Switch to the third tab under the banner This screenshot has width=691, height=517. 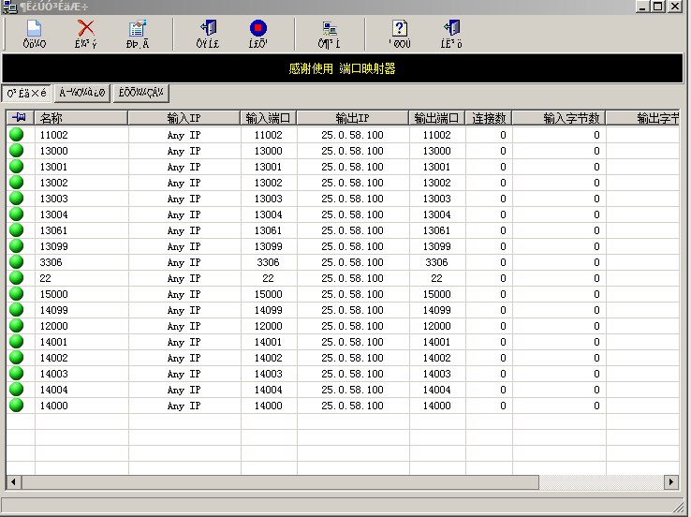coord(141,93)
